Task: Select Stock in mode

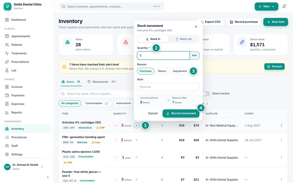Action: (153, 39)
